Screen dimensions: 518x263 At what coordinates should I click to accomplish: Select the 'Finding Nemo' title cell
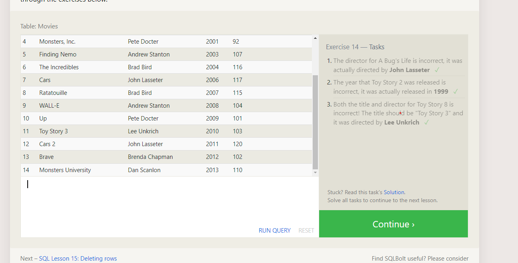58,54
